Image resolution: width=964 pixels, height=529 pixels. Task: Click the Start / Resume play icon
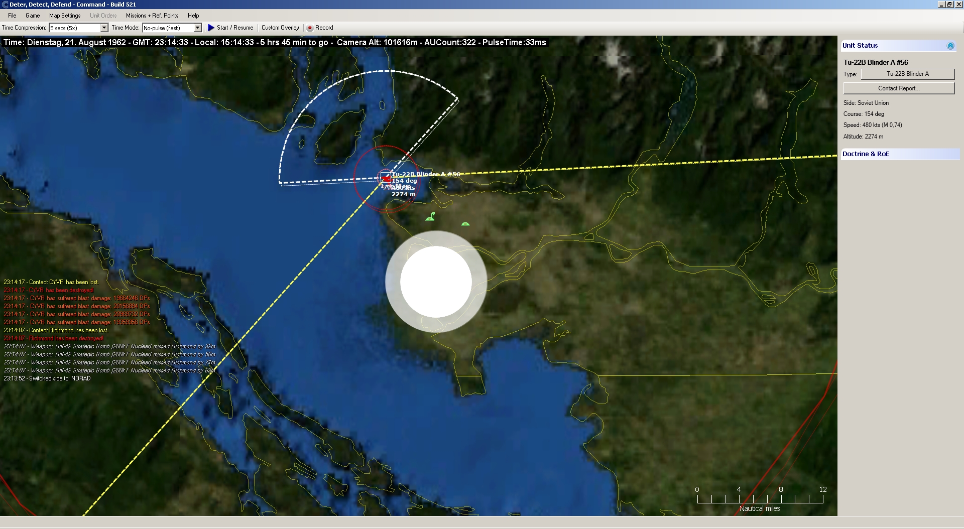pyautogui.click(x=211, y=28)
